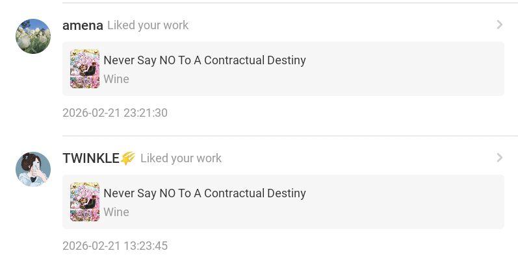Select author Wine in TWINKLE's notification card

pyautogui.click(x=116, y=212)
